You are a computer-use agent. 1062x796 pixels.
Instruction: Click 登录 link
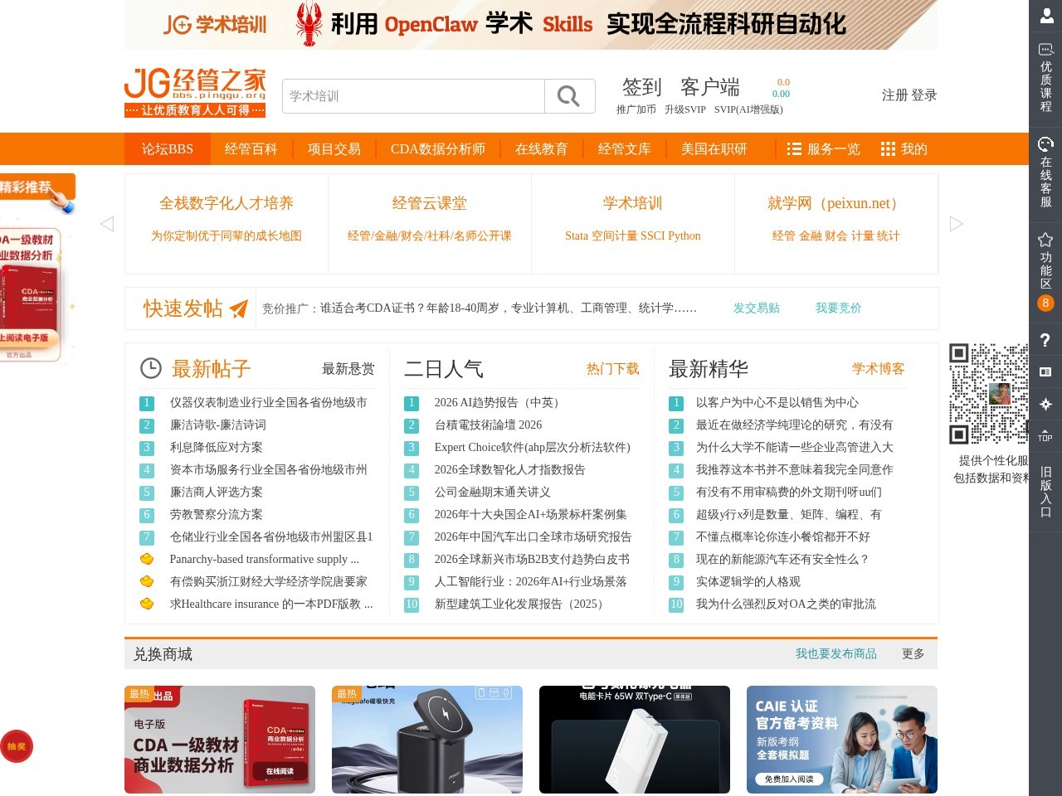coord(924,95)
